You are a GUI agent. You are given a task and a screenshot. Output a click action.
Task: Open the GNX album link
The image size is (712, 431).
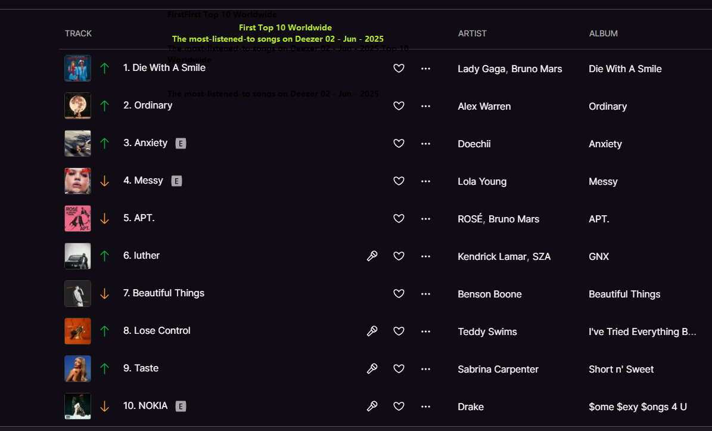tap(598, 256)
